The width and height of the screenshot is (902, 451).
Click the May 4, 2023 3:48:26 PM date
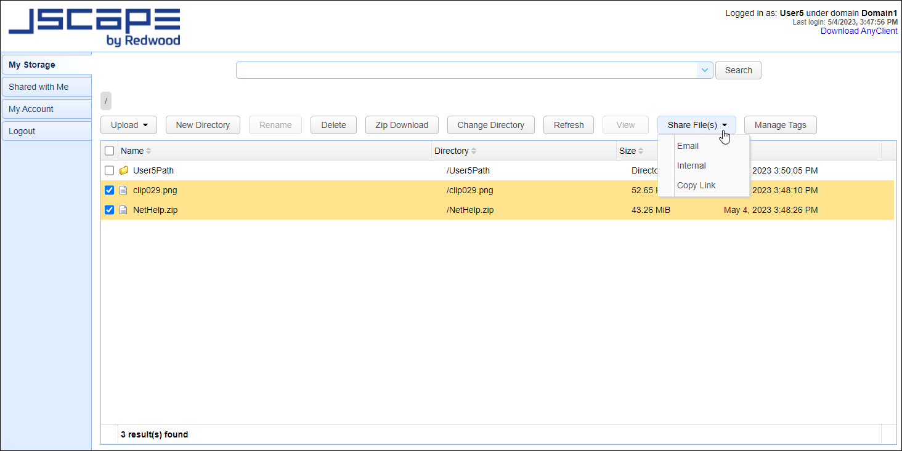[771, 210]
